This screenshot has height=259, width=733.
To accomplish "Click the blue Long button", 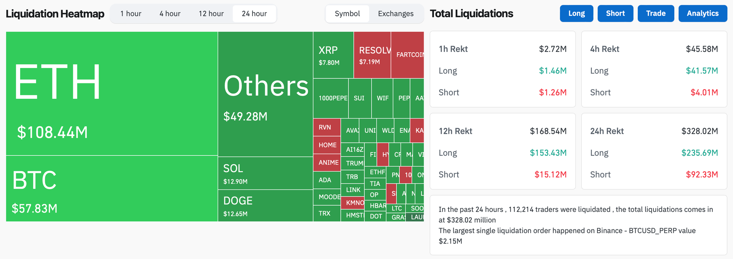I will click(x=577, y=14).
